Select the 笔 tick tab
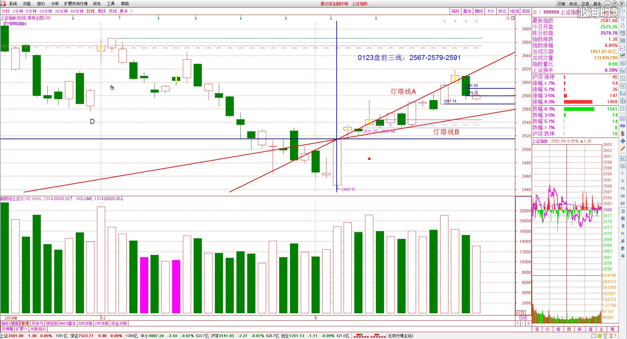 click(537, 329)
